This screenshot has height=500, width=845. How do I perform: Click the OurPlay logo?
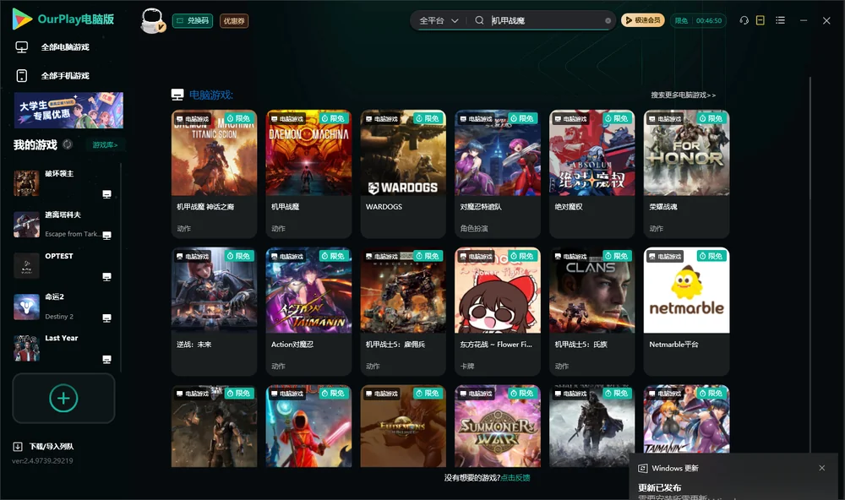(63, 19)
